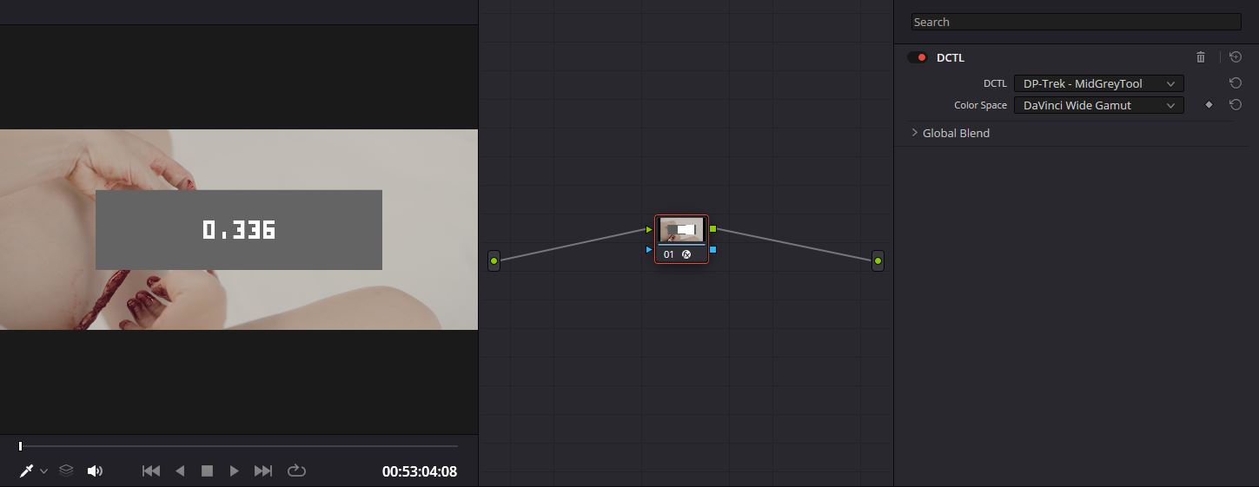The height and width of the screenshot is (487, 1259).
Task: Jump to first frame
Action: 151,471
